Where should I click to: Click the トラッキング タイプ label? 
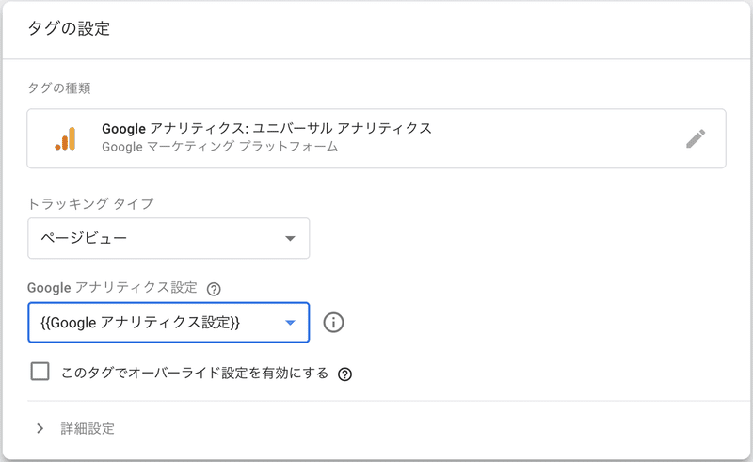tap(90, 203)
